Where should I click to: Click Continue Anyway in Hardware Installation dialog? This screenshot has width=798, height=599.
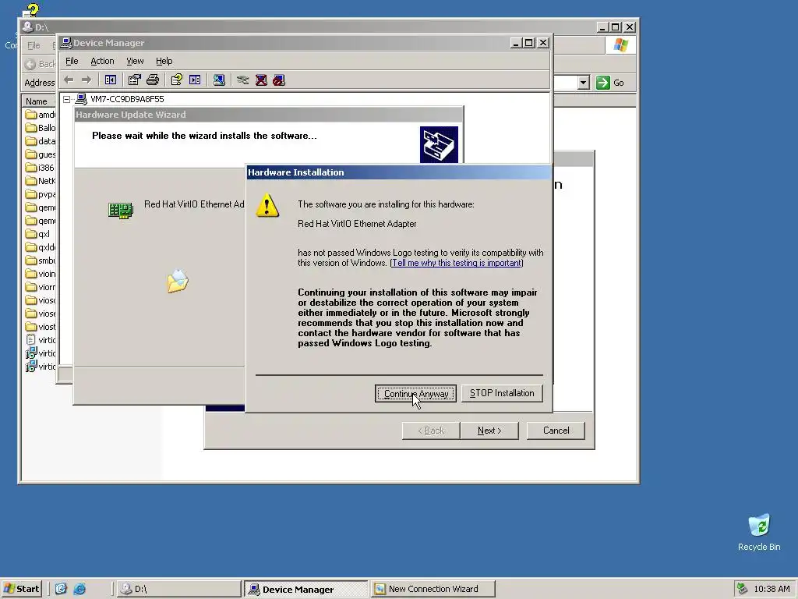(415, 393)
